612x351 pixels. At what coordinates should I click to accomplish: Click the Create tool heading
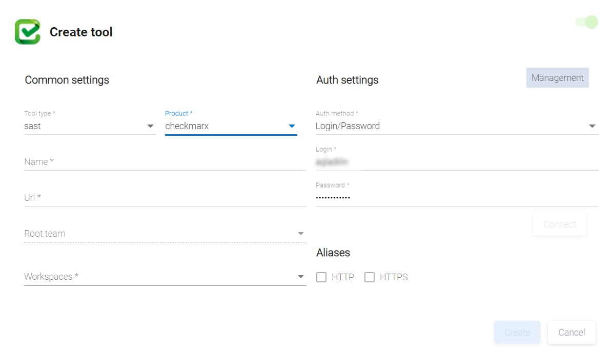tap(81, 32)
